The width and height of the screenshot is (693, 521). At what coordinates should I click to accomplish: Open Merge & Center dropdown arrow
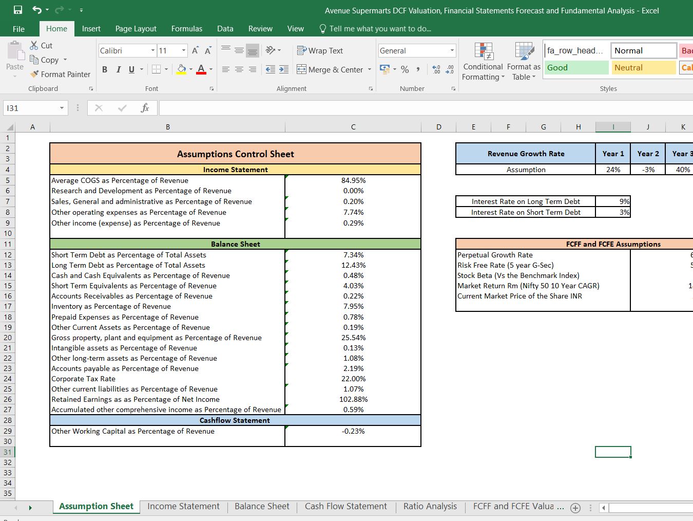pos(370,69)
